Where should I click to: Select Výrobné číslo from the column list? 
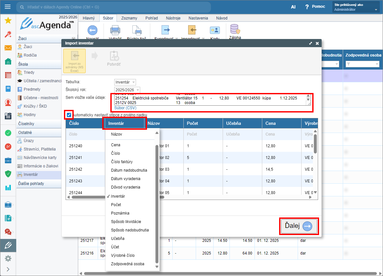pyautogui.click(x=123, y=256)
